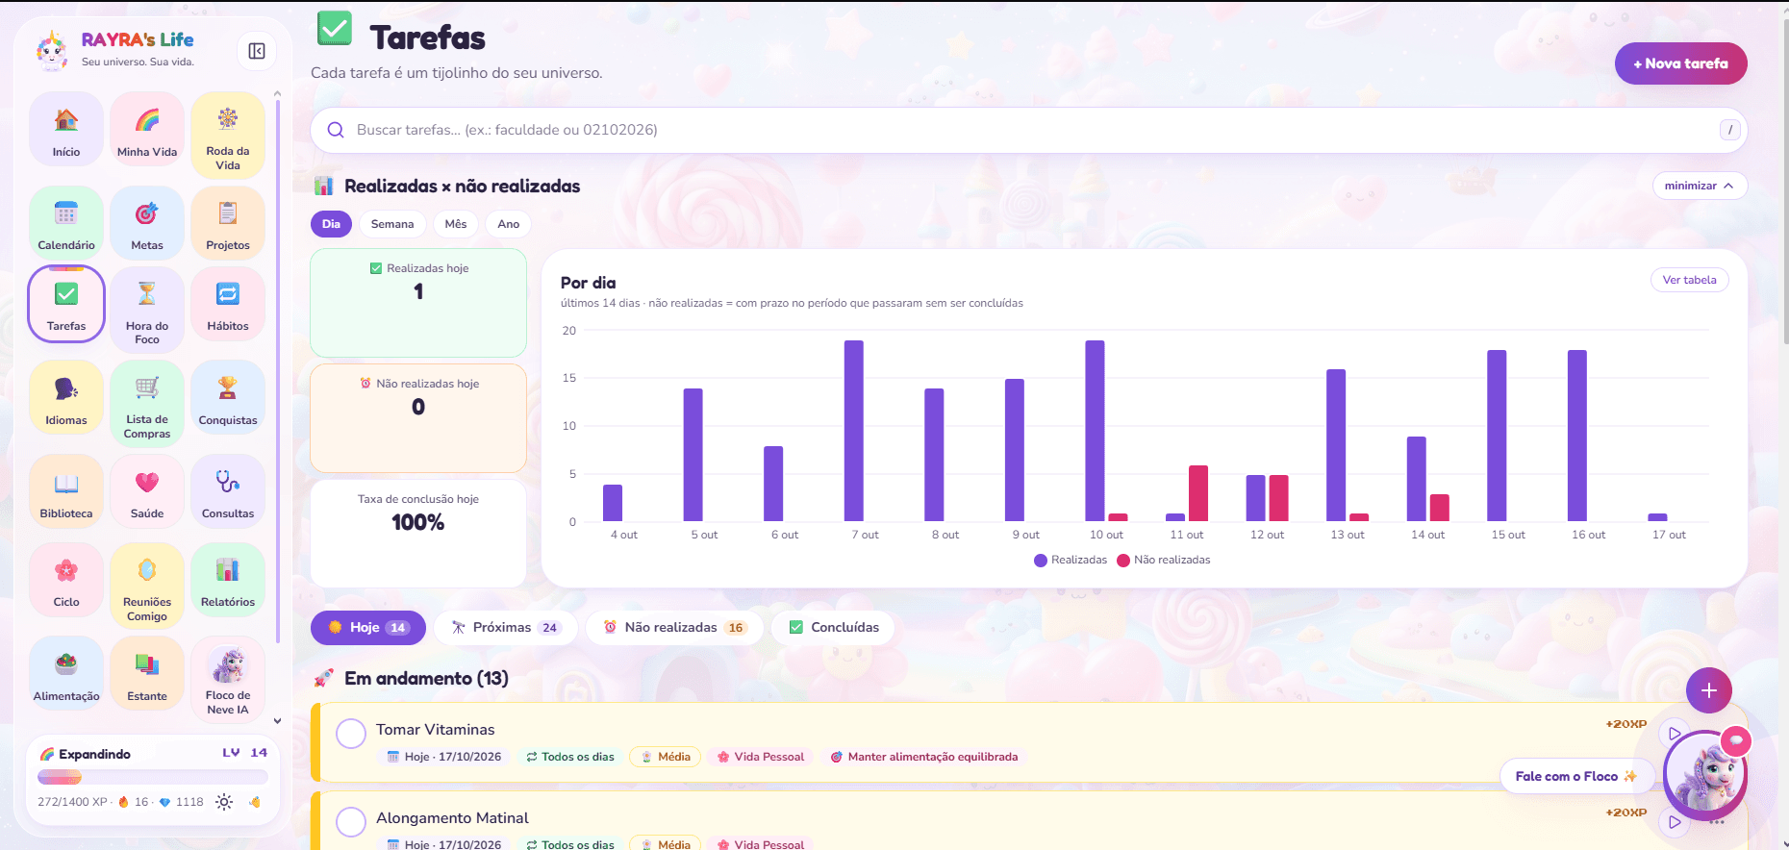Screen dimensions: 1789x850
Task: Open Idiomas in the sidebar
Action: tap(66, 397)
